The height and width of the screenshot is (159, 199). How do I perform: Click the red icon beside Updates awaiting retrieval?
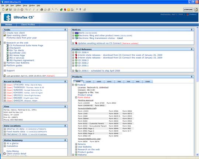[x=76, y=43]
